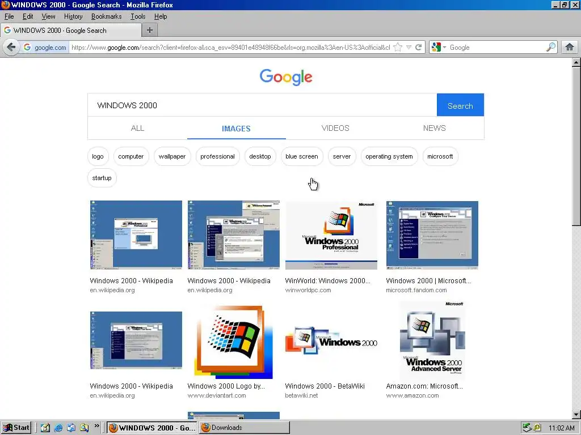
Task: Open the History menu
Action: tap(73, 16)
